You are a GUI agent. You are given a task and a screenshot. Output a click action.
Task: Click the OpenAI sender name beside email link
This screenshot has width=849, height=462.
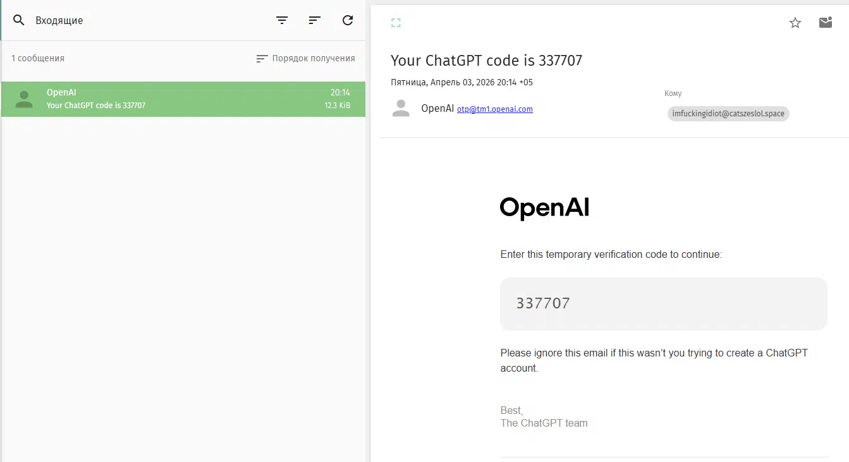[437, 109]
